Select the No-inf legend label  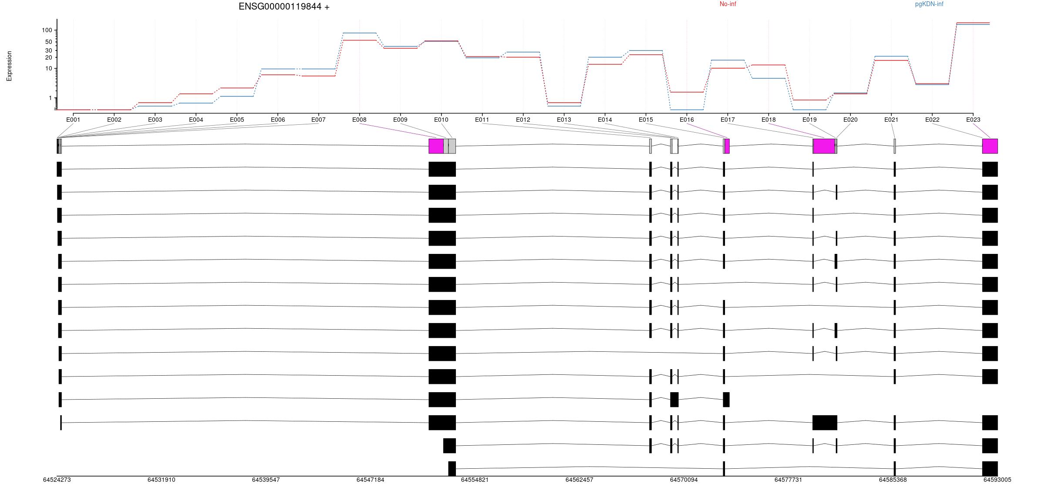[x=728, y=4]
